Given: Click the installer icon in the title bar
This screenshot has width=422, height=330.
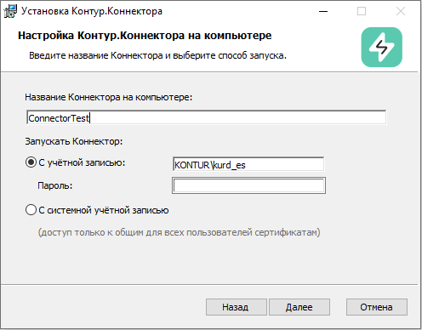Looking at the screenshot, I should coord(10,11).
